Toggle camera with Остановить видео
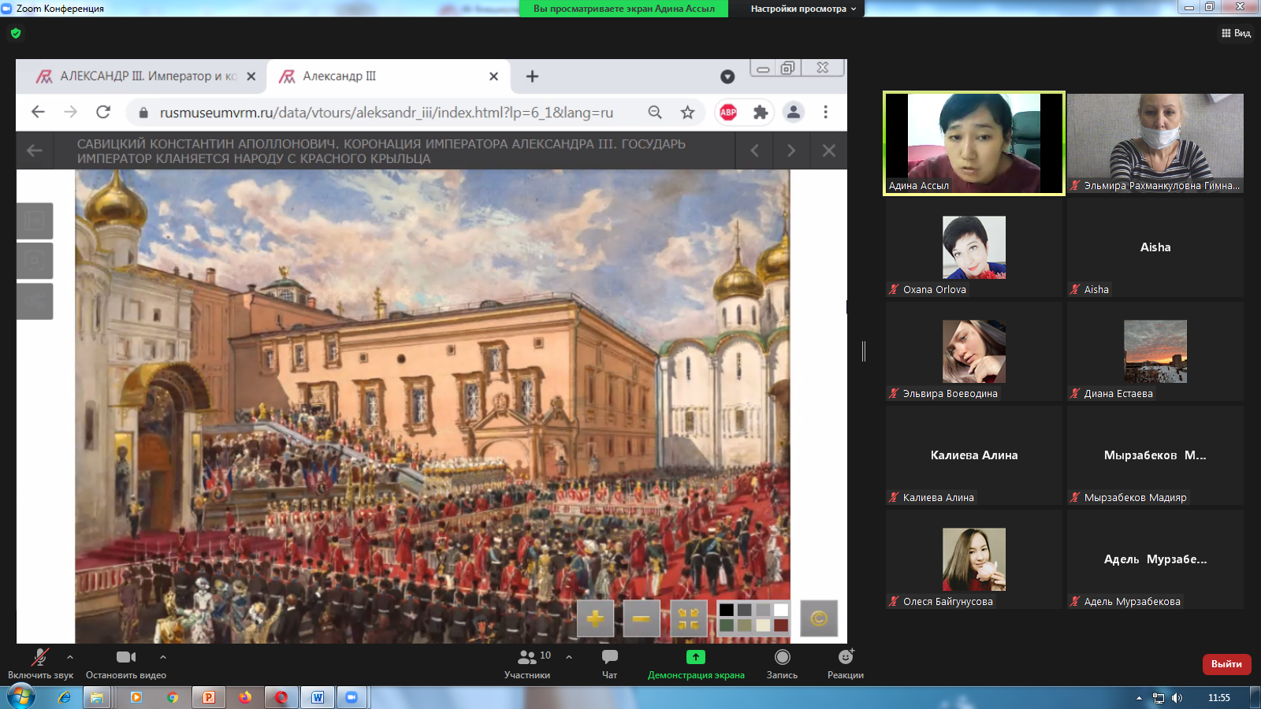Image resolution: width=1261 pixels, height=709 pixels. coord(126,664)
